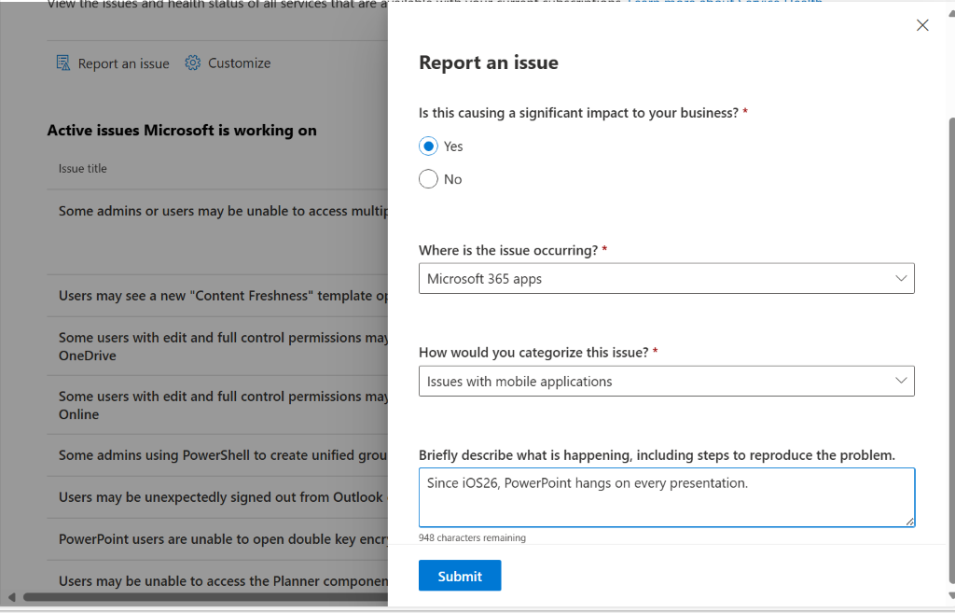Viewport: 955px width, 613px height.
Task: Click the 'Issue title' column header
Action: pyautogui.click(x=82, y=168)
